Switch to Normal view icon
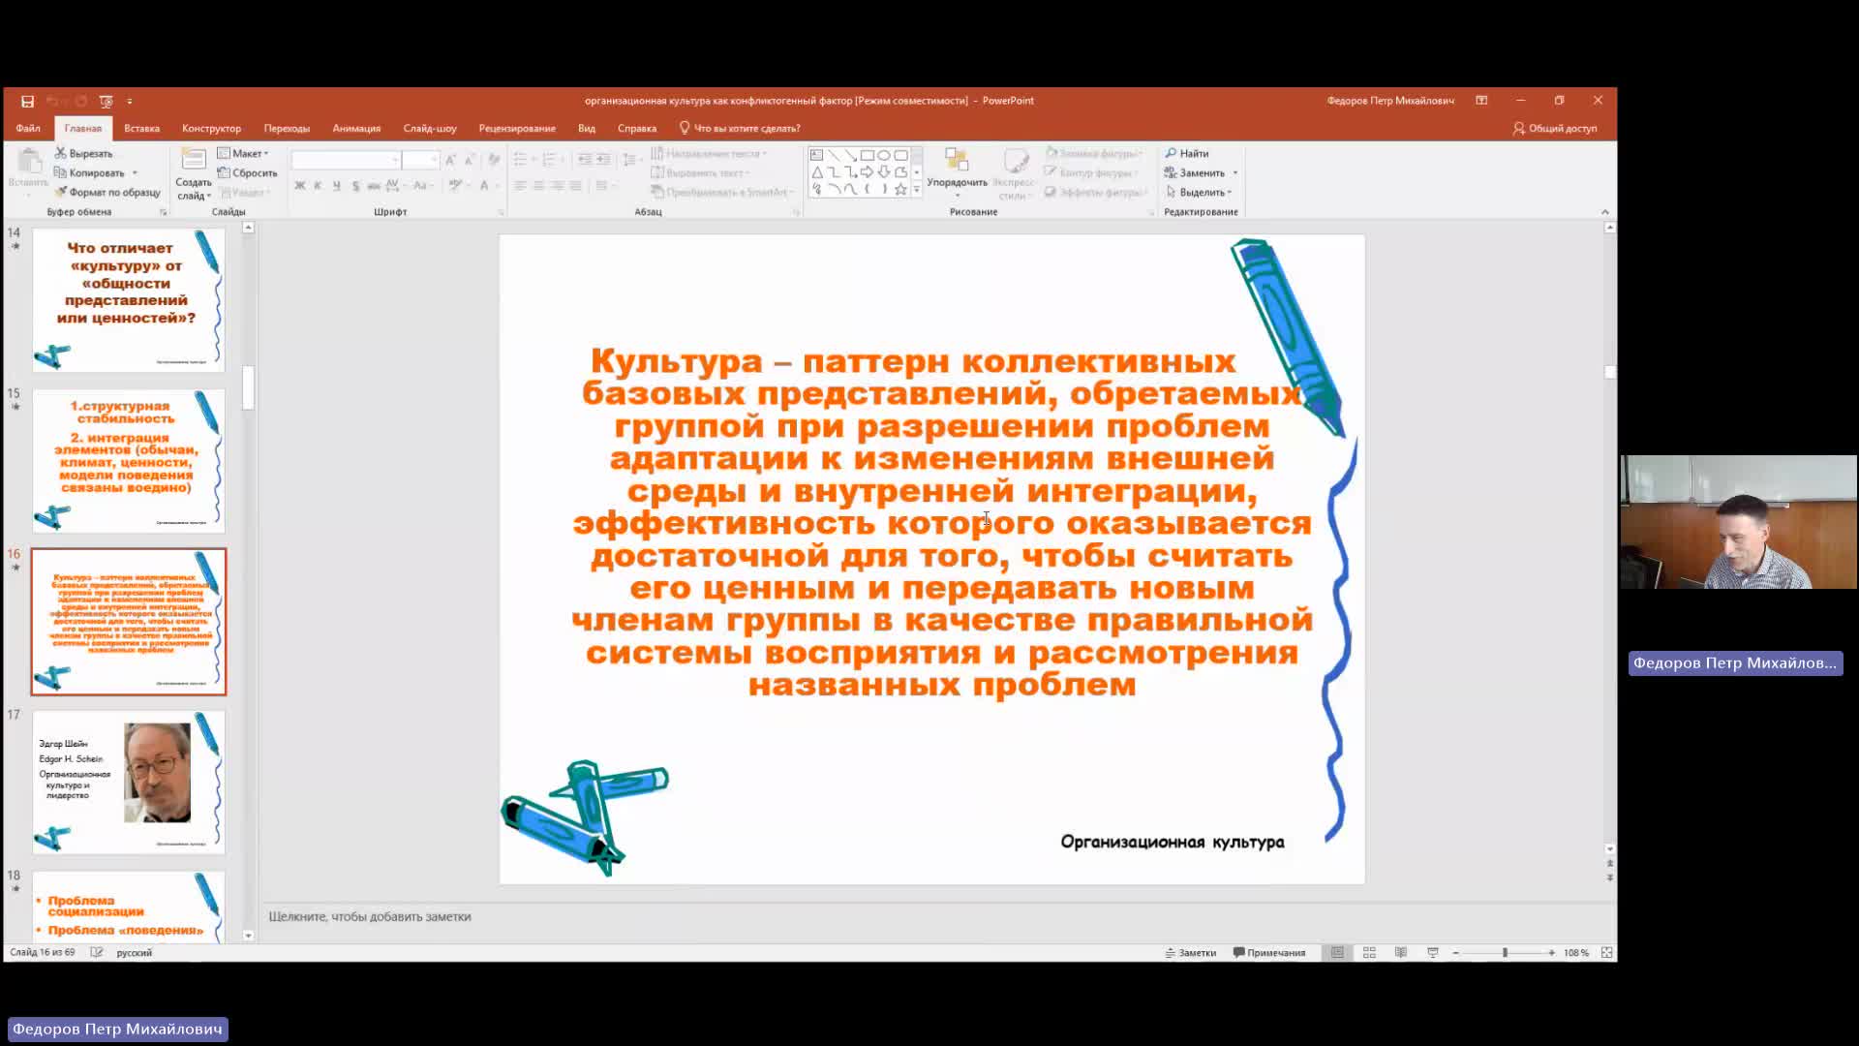The height and width of the screenshot is (1046, 1859). (x=1337, y=953)
